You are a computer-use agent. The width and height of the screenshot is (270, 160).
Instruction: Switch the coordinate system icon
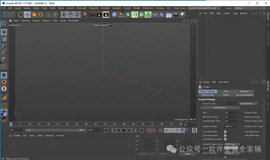[84, 15]
